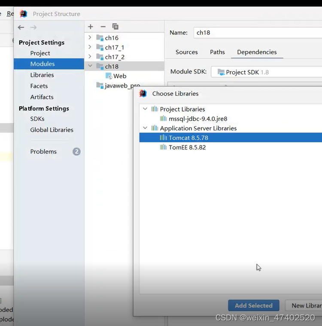Add a new module with plus icon

[x=91, y=27]
